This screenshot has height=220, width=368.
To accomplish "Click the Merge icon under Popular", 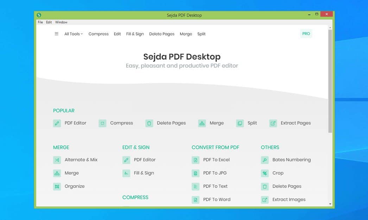I will (202, 123).
